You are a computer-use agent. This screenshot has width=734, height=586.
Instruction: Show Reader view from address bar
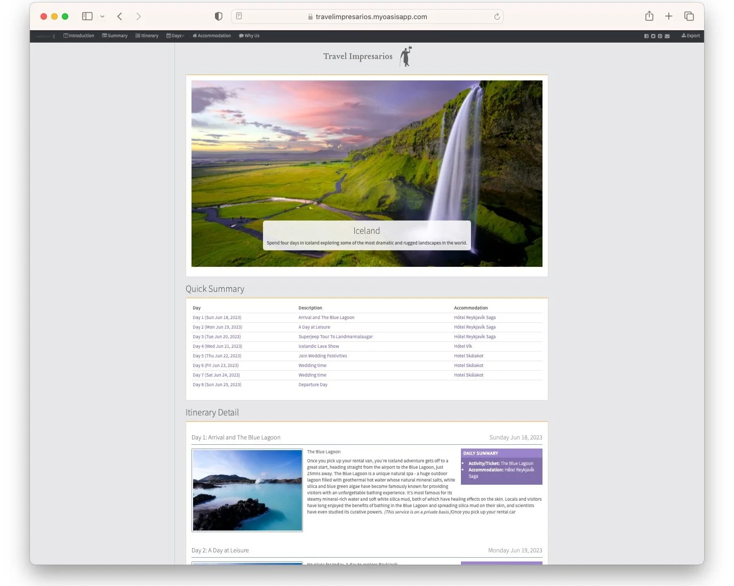(239, 16)
